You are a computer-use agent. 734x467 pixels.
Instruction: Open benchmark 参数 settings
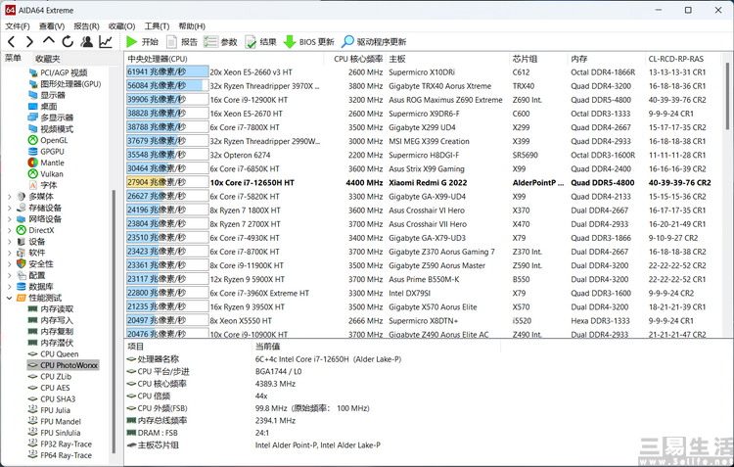pyautogui.click(x=220, y=42)
